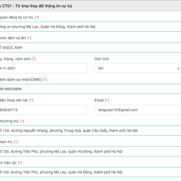
Task: Click the 'quan đăng ký cư trú' label
Action: coord(17,17)
